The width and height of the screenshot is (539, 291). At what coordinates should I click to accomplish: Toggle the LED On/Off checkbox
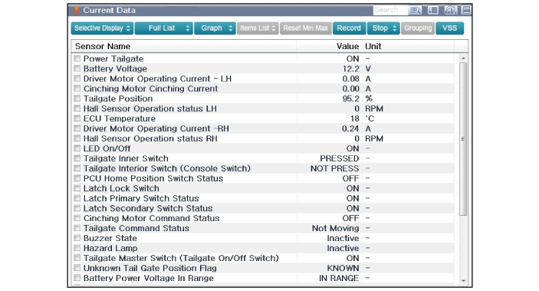point(77,148)
